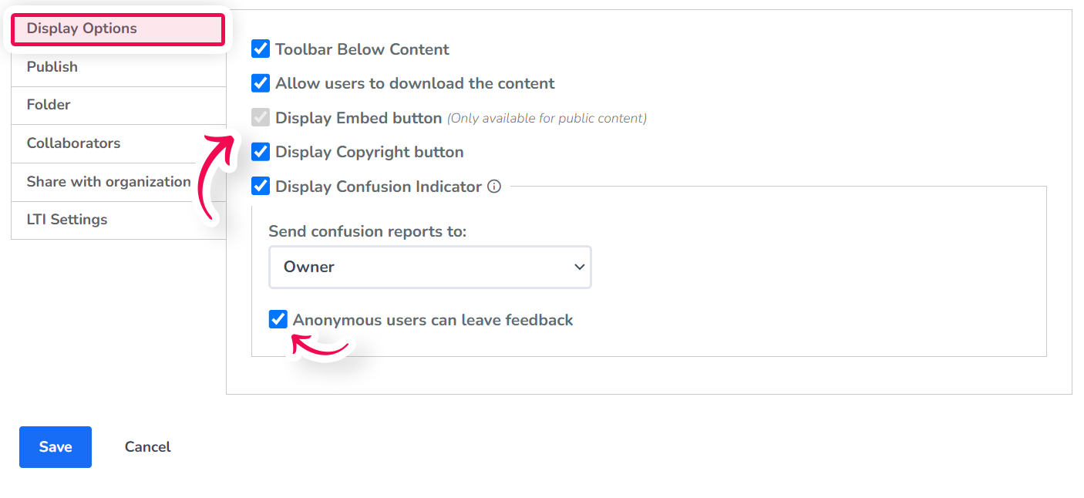Disable Display Confusion Indicator
1084x498 pixels.
click(260, 186)
